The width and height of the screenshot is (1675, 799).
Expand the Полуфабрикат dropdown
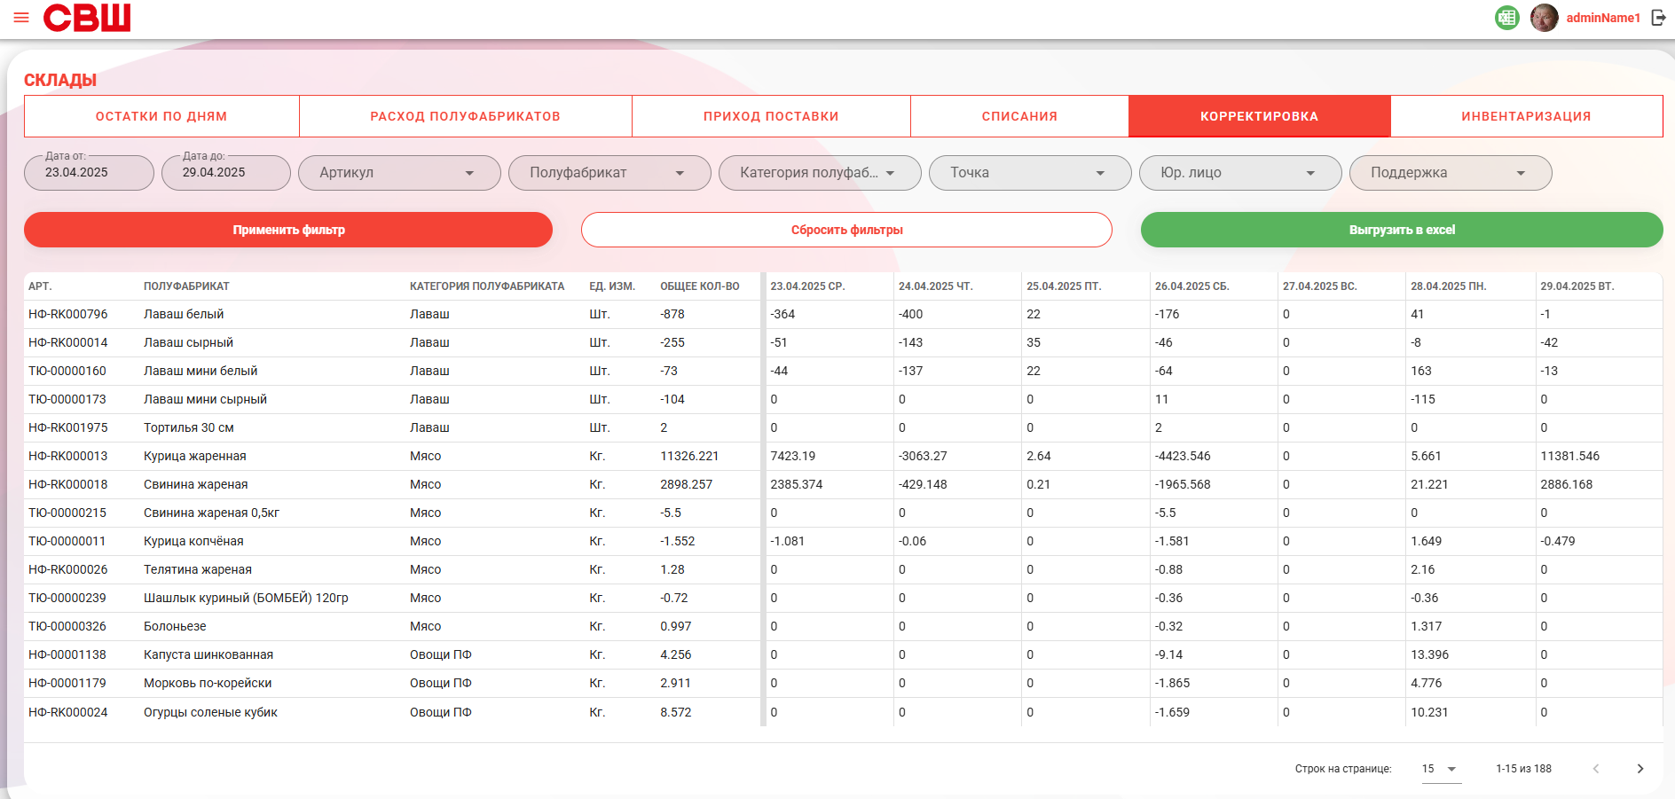[x=609, y=173]
